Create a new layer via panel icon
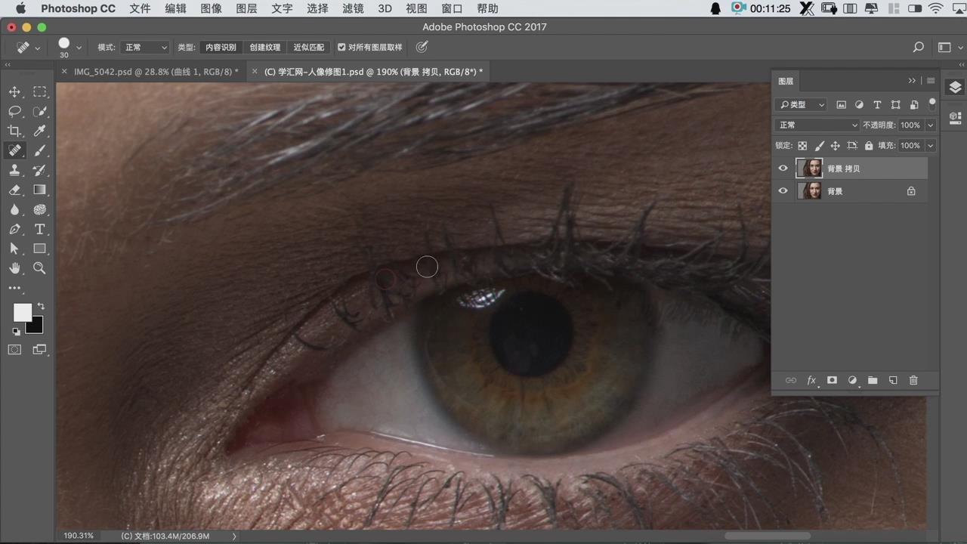Viewport: 967px width, 544px height. tap(893, 380)
